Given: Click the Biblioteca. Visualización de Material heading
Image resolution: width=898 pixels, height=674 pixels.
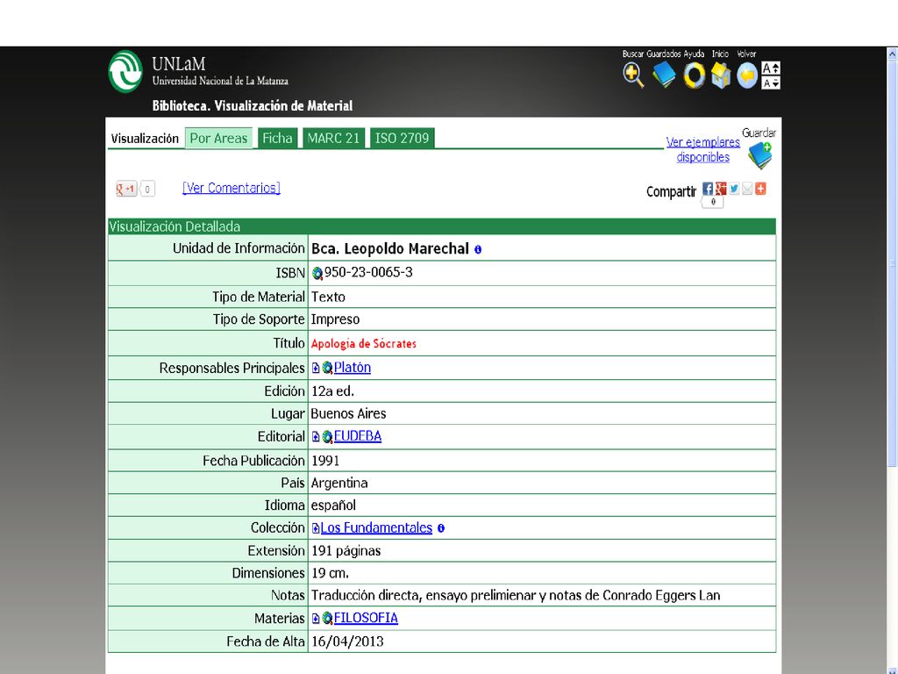Looking at the screenshot, I should tap(253, 106).
